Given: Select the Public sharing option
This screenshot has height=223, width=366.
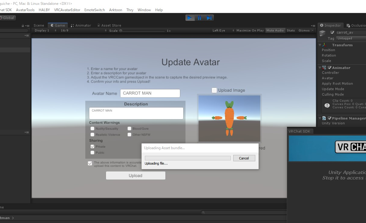Looking at the screenshot, I should coord(93,152).
